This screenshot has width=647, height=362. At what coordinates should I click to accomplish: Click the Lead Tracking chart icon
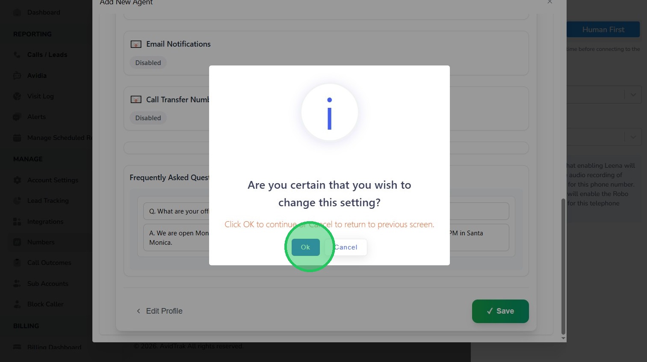pyautogui.click(x=17, y=201)
